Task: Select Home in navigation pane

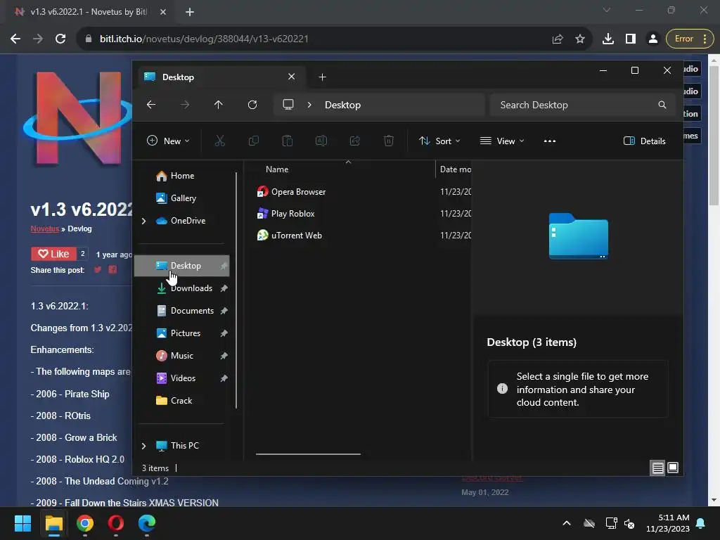Action: pos(182,176)
